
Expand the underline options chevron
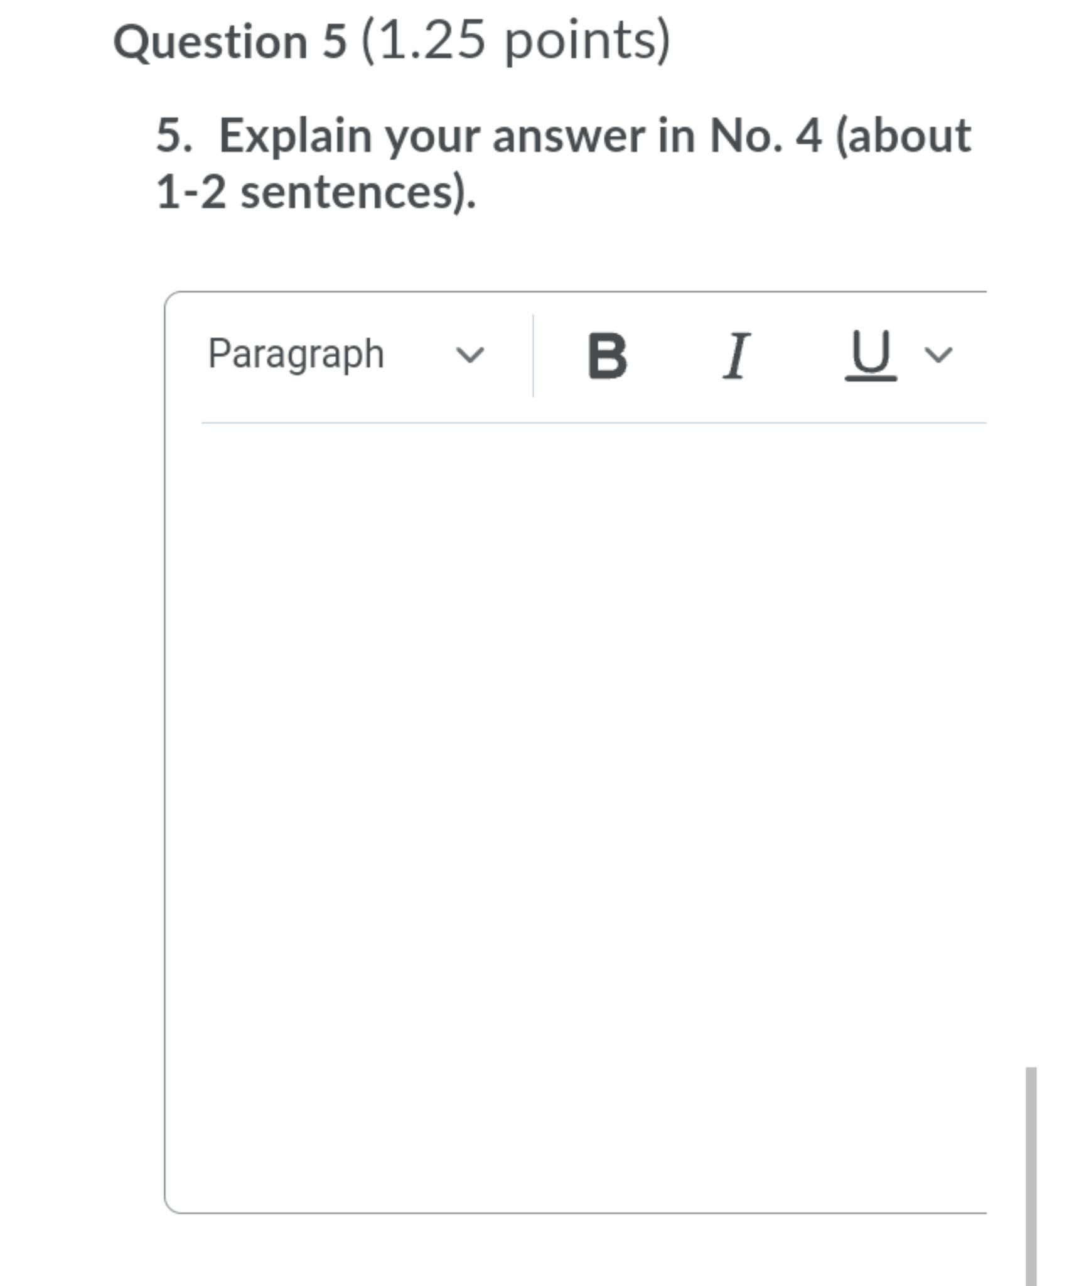(938, 355)
